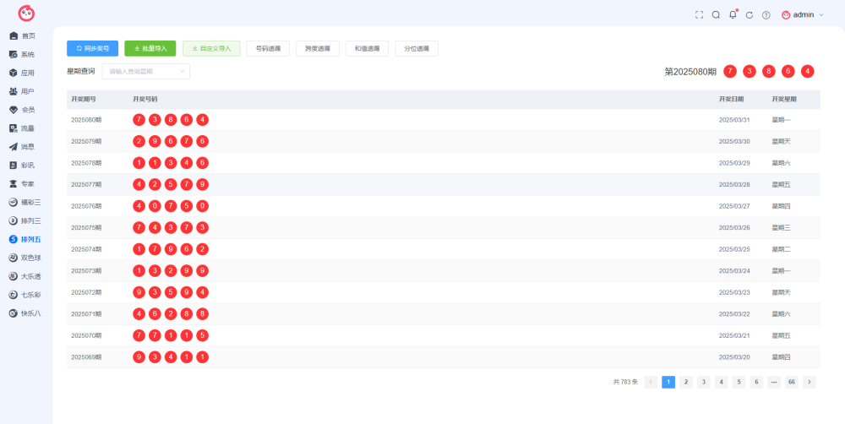This screenshot has width=845, height=424.
Task: Go to page 5 in pagination
Action: (739, 382)
